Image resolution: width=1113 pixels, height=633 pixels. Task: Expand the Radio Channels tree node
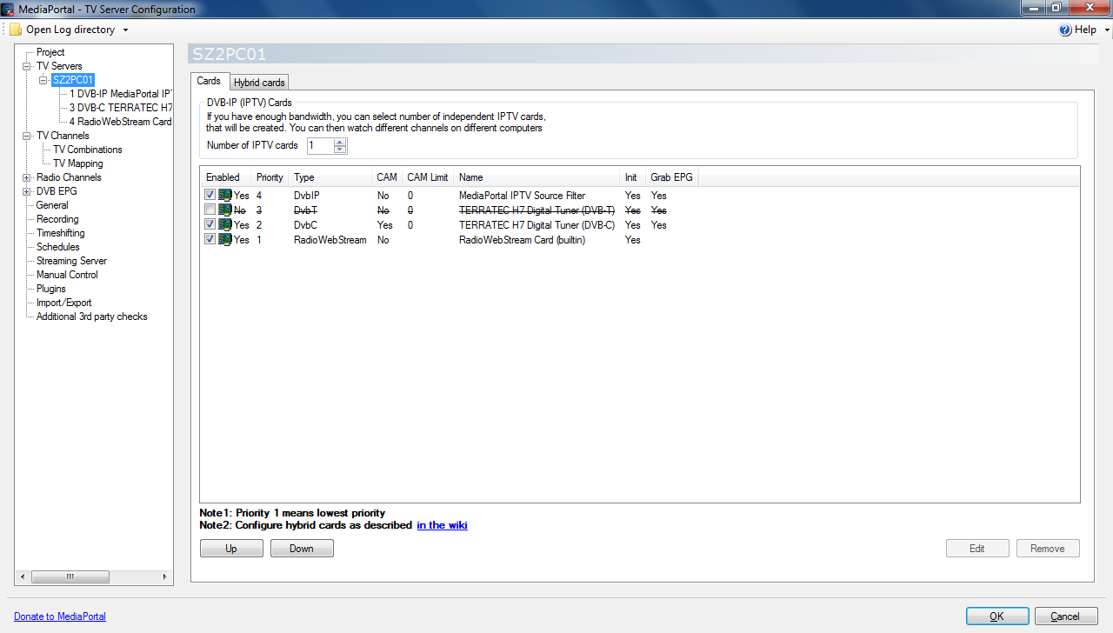coord(27,177)
